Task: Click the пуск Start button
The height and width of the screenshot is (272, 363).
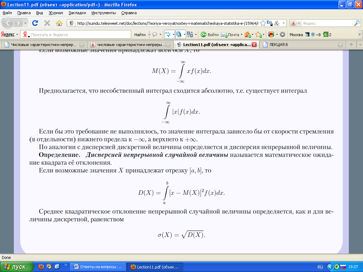Action: pyautogui.click(x=16, y=267)
